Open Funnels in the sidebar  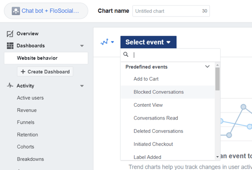point(26,122)
